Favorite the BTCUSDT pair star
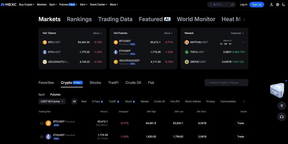 click(42, 123)
